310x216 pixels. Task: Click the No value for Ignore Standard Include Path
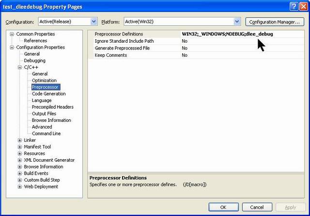(185, 41)
